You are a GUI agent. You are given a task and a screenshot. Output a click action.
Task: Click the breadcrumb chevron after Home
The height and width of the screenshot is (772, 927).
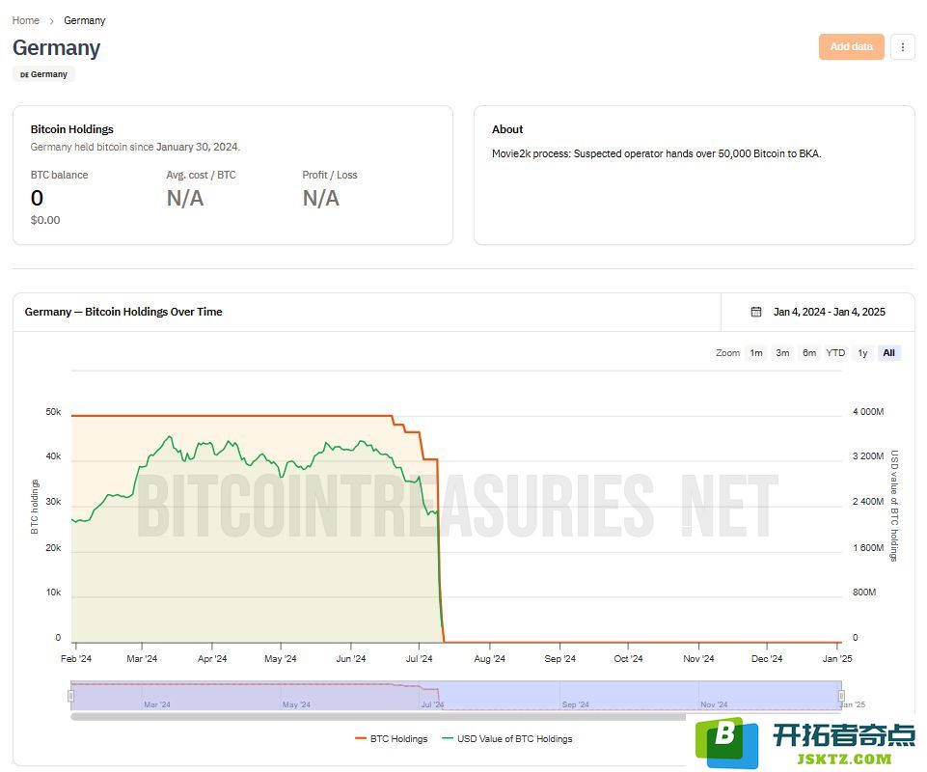(x=51, y=20)
